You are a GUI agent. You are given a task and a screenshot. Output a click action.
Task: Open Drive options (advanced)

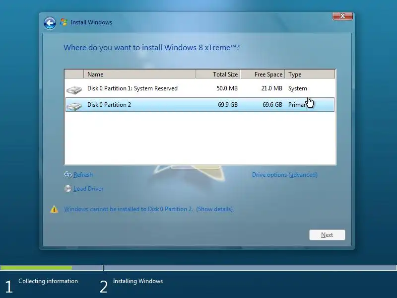pyautogui.click(x=284, y=175)
